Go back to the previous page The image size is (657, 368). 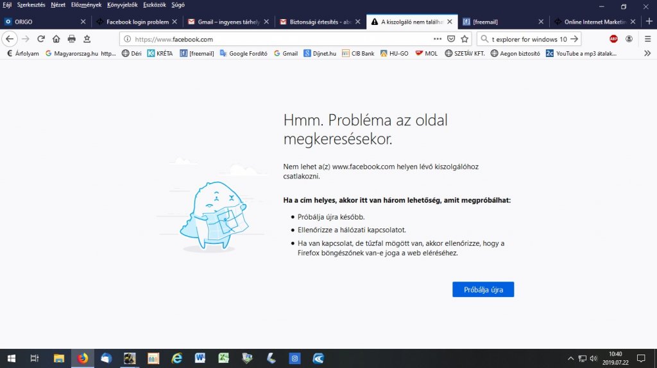point(9,39)
